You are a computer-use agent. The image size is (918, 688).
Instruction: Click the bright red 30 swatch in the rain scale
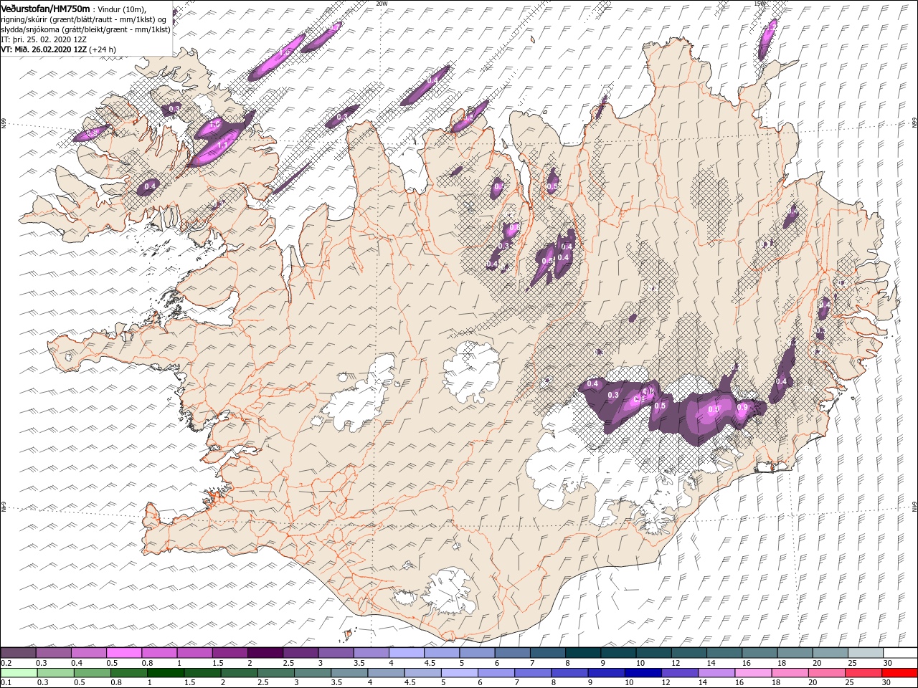(898, 673)
